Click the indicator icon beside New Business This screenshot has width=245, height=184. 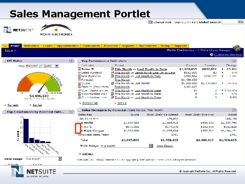(x=79, y=76)
